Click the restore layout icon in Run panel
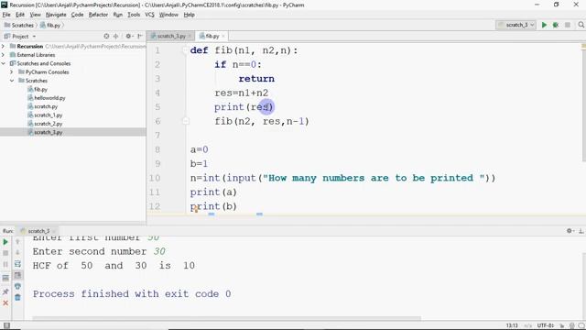The width and height of the screenshot is (586, 330). coord(5,278)
